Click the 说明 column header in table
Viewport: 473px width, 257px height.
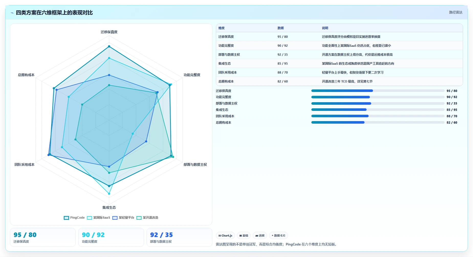click(325, 28)
